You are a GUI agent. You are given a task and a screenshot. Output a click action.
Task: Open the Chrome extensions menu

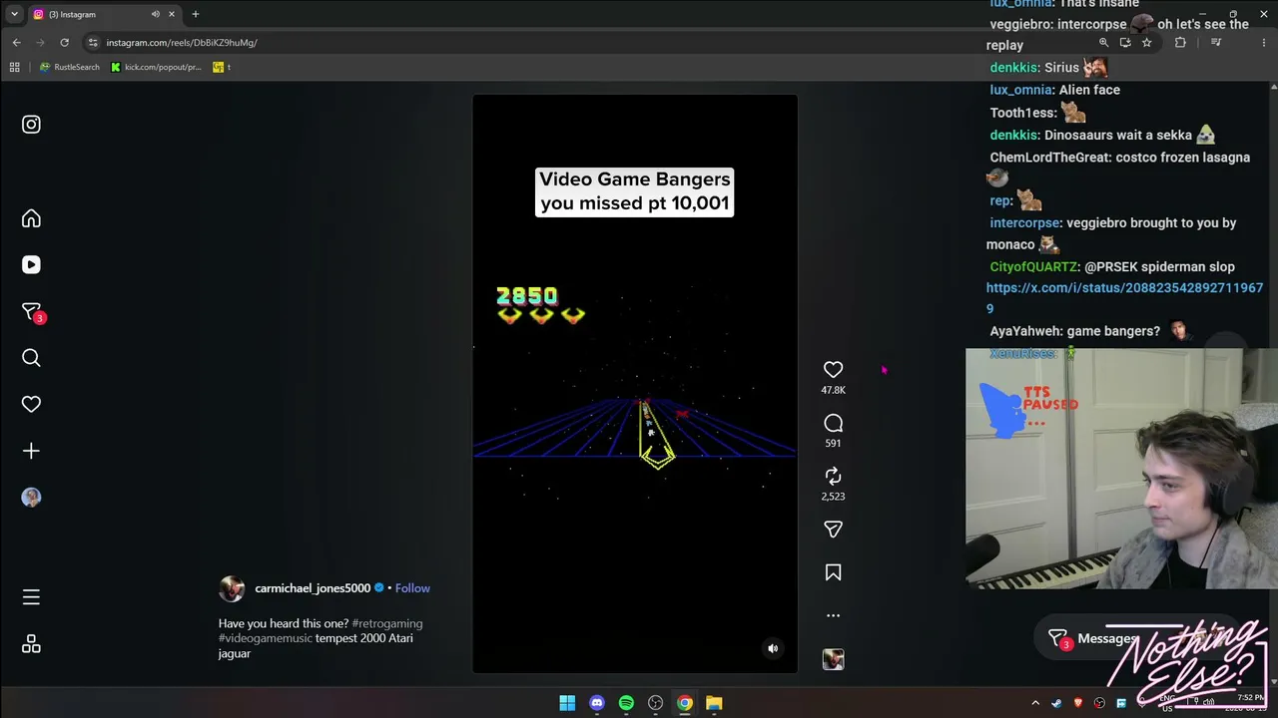tap(1180, 43)
